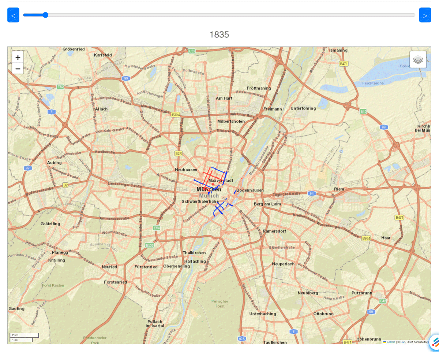The width and height of the screenshot is (439, 352).
Task: Open the Esri attribution link
Action: click(x=402, y=342)
